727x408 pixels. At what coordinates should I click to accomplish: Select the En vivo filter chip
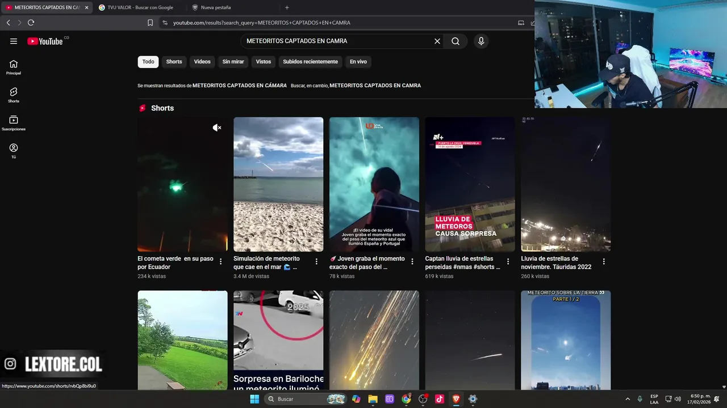[x=358, y=62]
